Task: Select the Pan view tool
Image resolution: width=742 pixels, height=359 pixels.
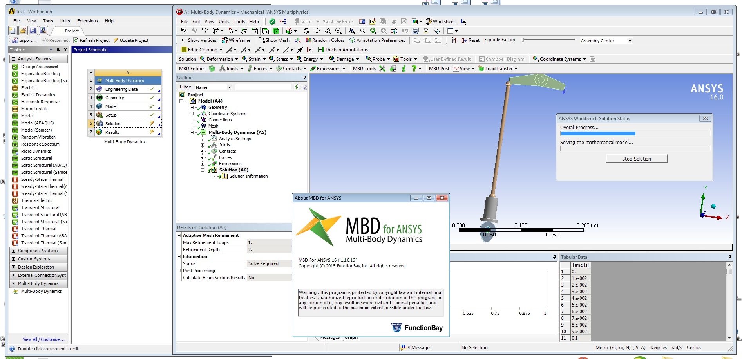Action: coord(317,31)
